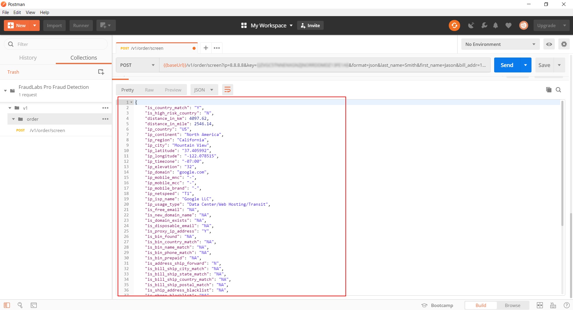The image size is (573, 310).
Task: Collapse JSON root at line 1 arrow
Action: [131, 102]
